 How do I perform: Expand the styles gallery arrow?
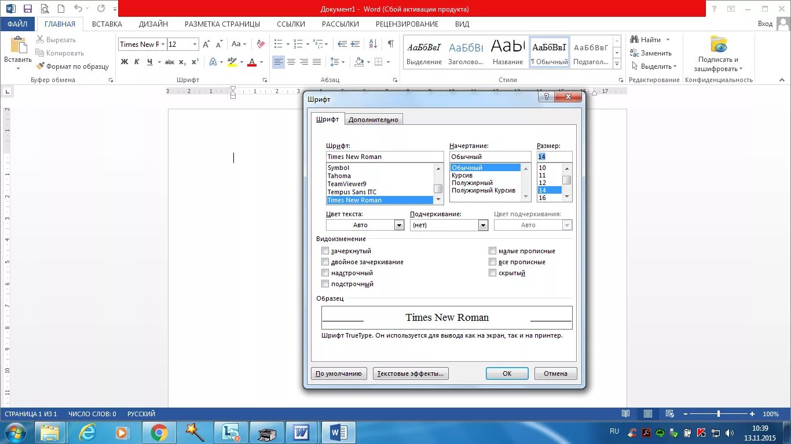(617, 64)
